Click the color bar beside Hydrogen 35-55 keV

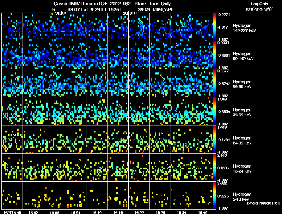point(214,111)
